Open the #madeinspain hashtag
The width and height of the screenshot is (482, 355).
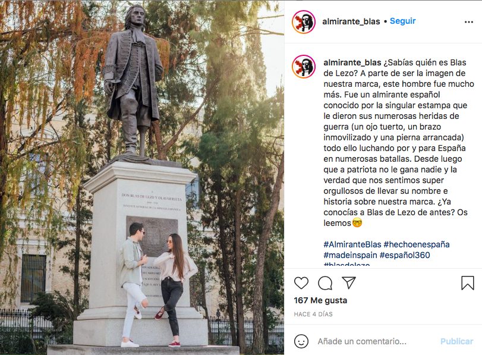coord(350,255)
